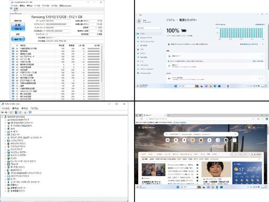
Task: Expand the プロセッサ tree node
Action: point(5,164)
